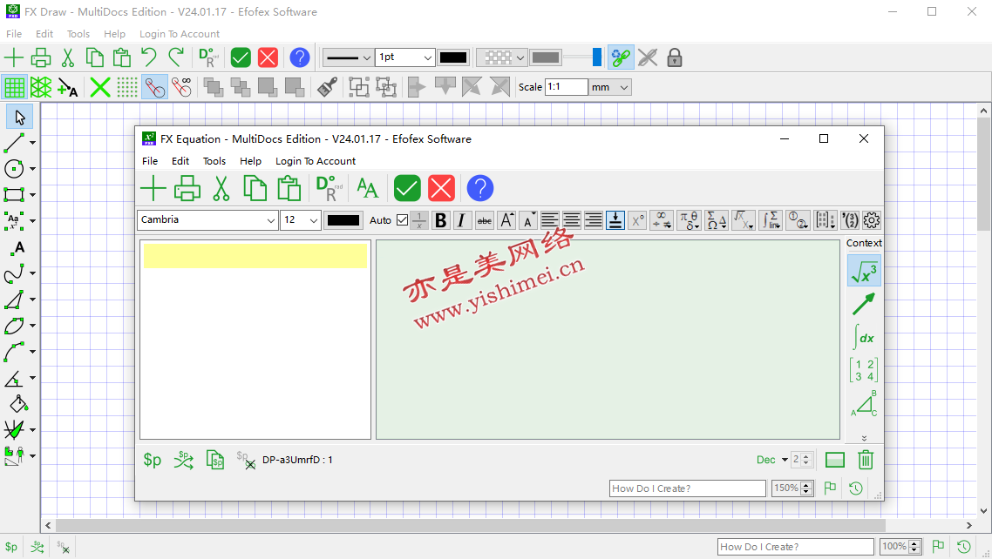Toggle the dotted grid in FX Draw
The height and width of the screenshot is (559, 992).
click(127, 87)
